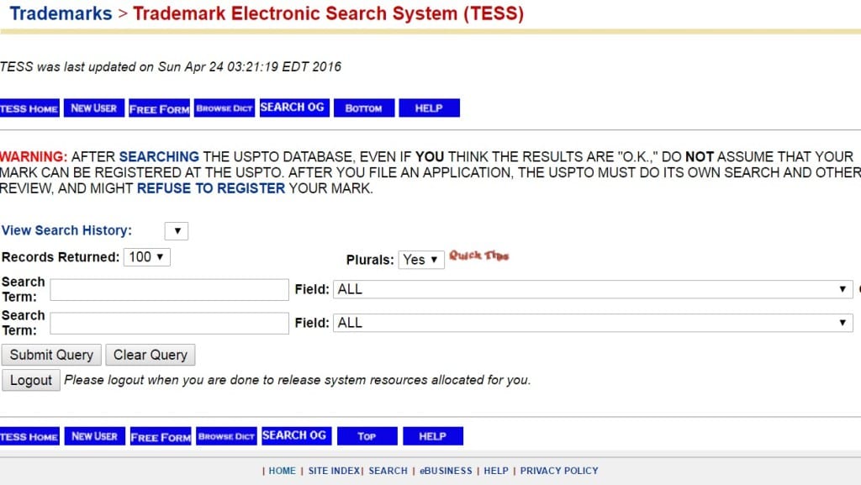Click the top Search OG button
The image size is (861, 485).
pos(293,108)
